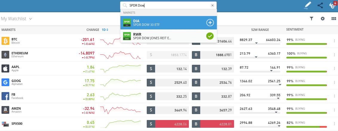The width and height of the screenshot is (338, 131).
Task: Open the three-dot menu for BTC row
Action: pyautogui.click(x=334, y=41)
